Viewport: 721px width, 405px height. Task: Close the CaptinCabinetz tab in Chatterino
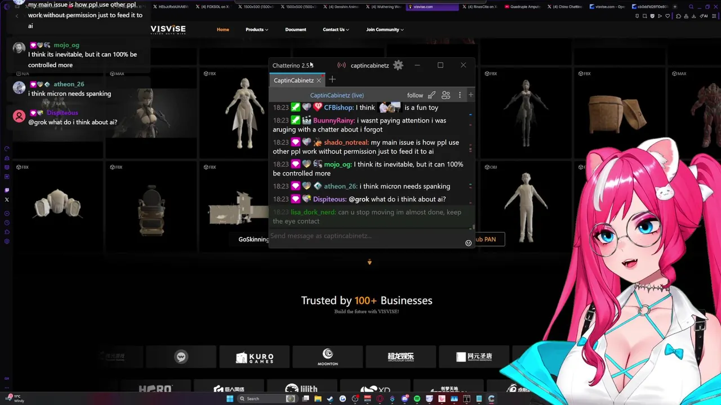[319, 80]
